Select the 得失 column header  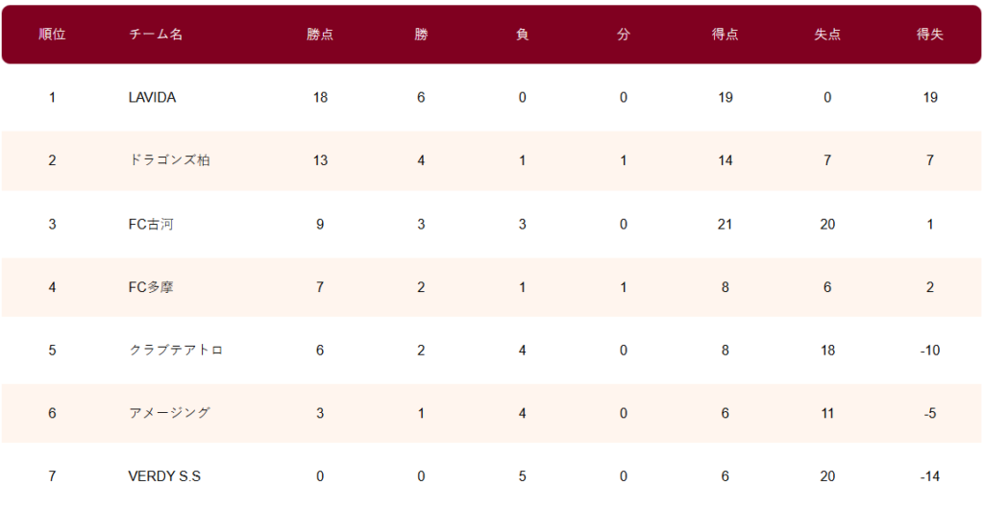pyautogui.click(x=930, y=35)
